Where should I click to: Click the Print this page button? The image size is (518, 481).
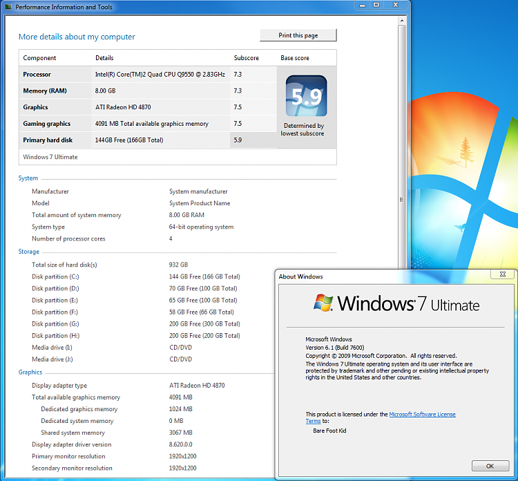pyautogui.click(x=298, y=35)
